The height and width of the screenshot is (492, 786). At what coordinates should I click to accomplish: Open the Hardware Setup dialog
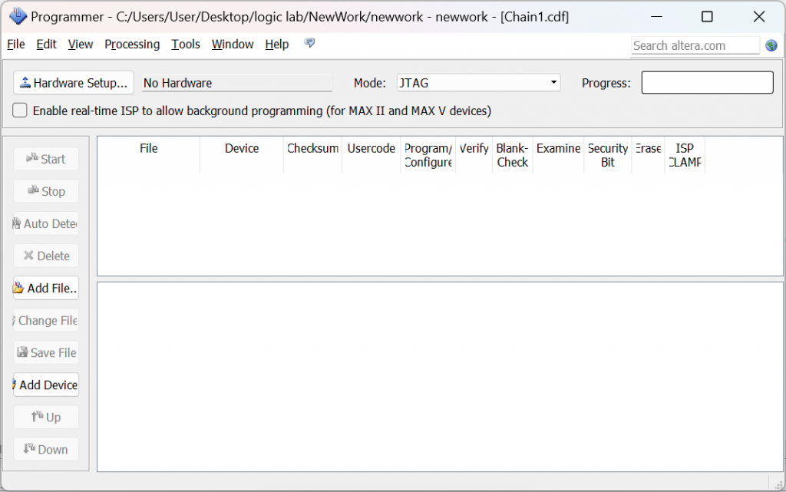[74, 83]
